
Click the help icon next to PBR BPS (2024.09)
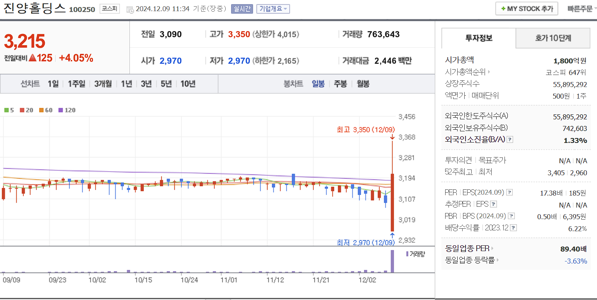[512, 216]
